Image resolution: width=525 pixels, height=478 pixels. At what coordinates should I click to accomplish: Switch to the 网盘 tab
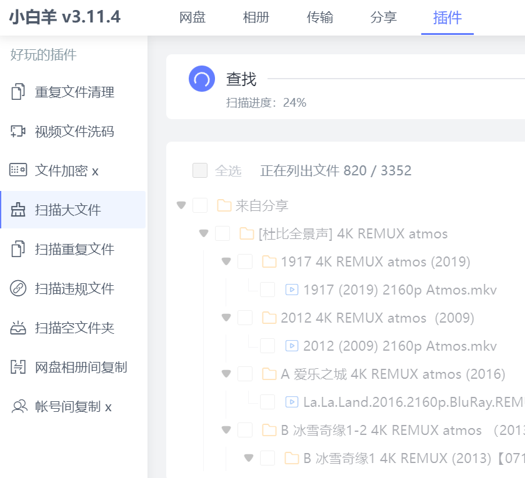click(192, 17)
